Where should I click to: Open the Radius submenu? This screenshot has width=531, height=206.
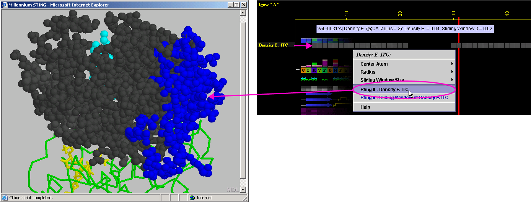(404, 72)
